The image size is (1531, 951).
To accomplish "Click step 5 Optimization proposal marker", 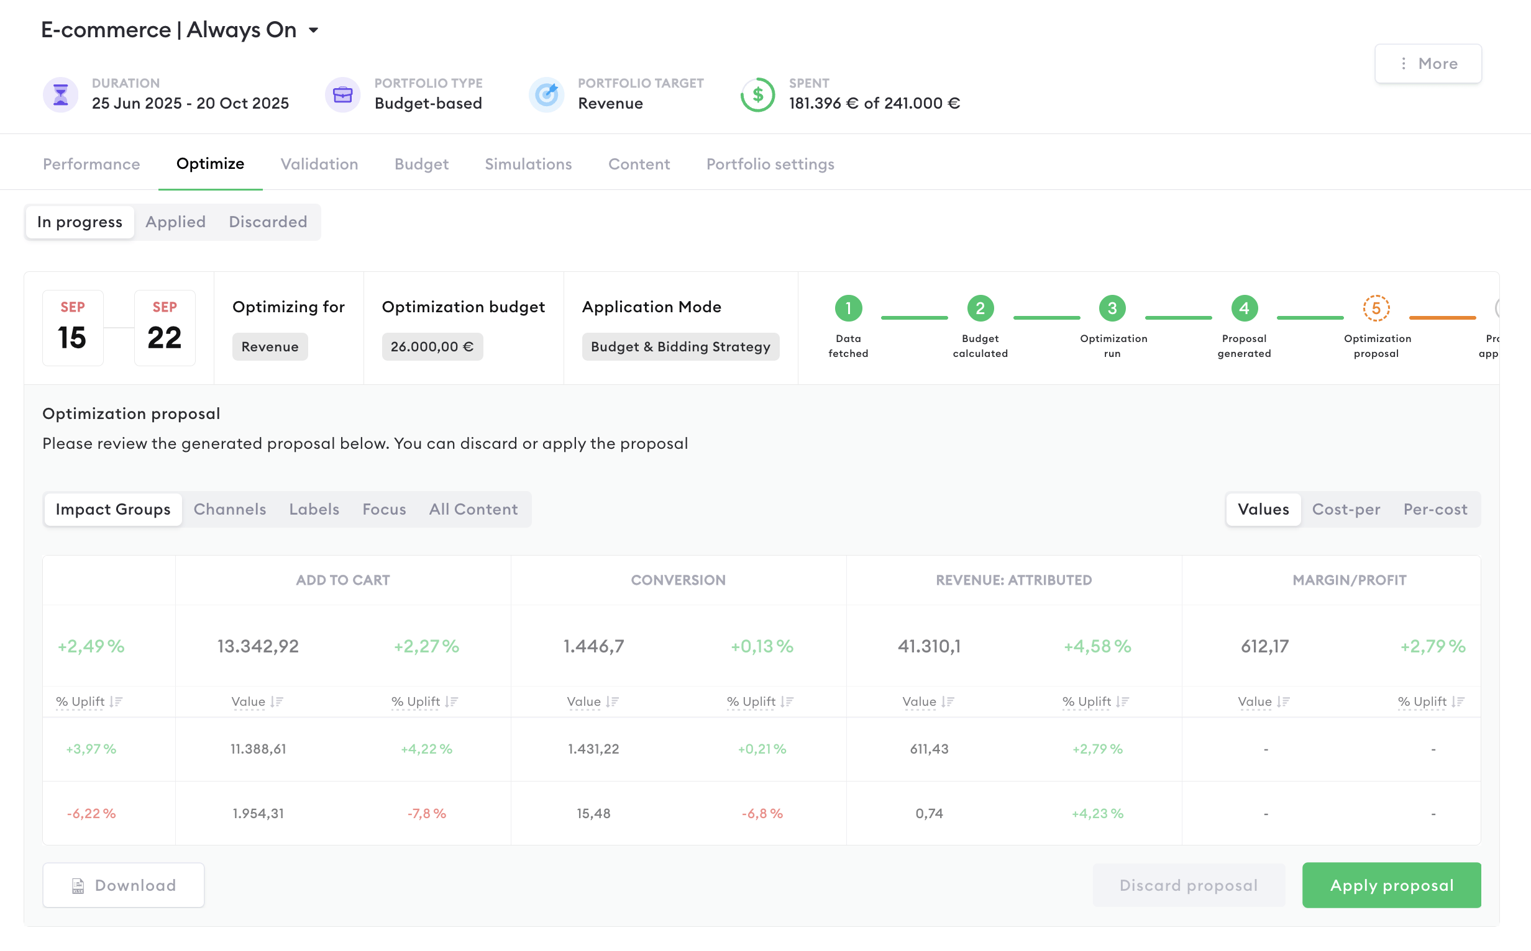I will [1376, 308].
